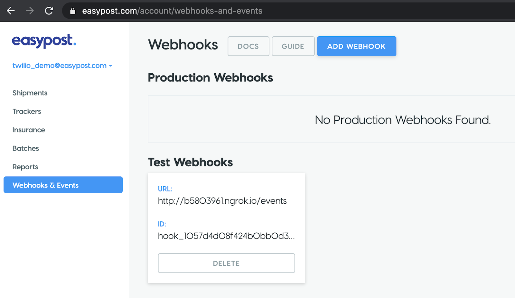Open Trackers in the sidebar

tap(27, 111)
